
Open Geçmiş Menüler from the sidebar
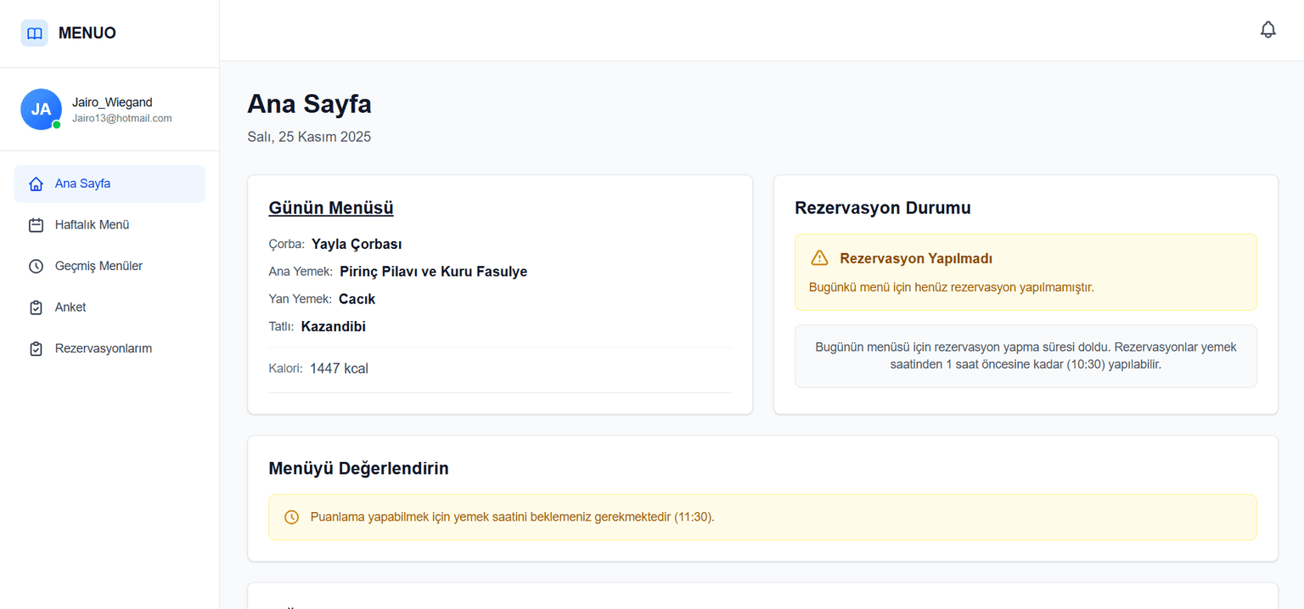[98, 266]
